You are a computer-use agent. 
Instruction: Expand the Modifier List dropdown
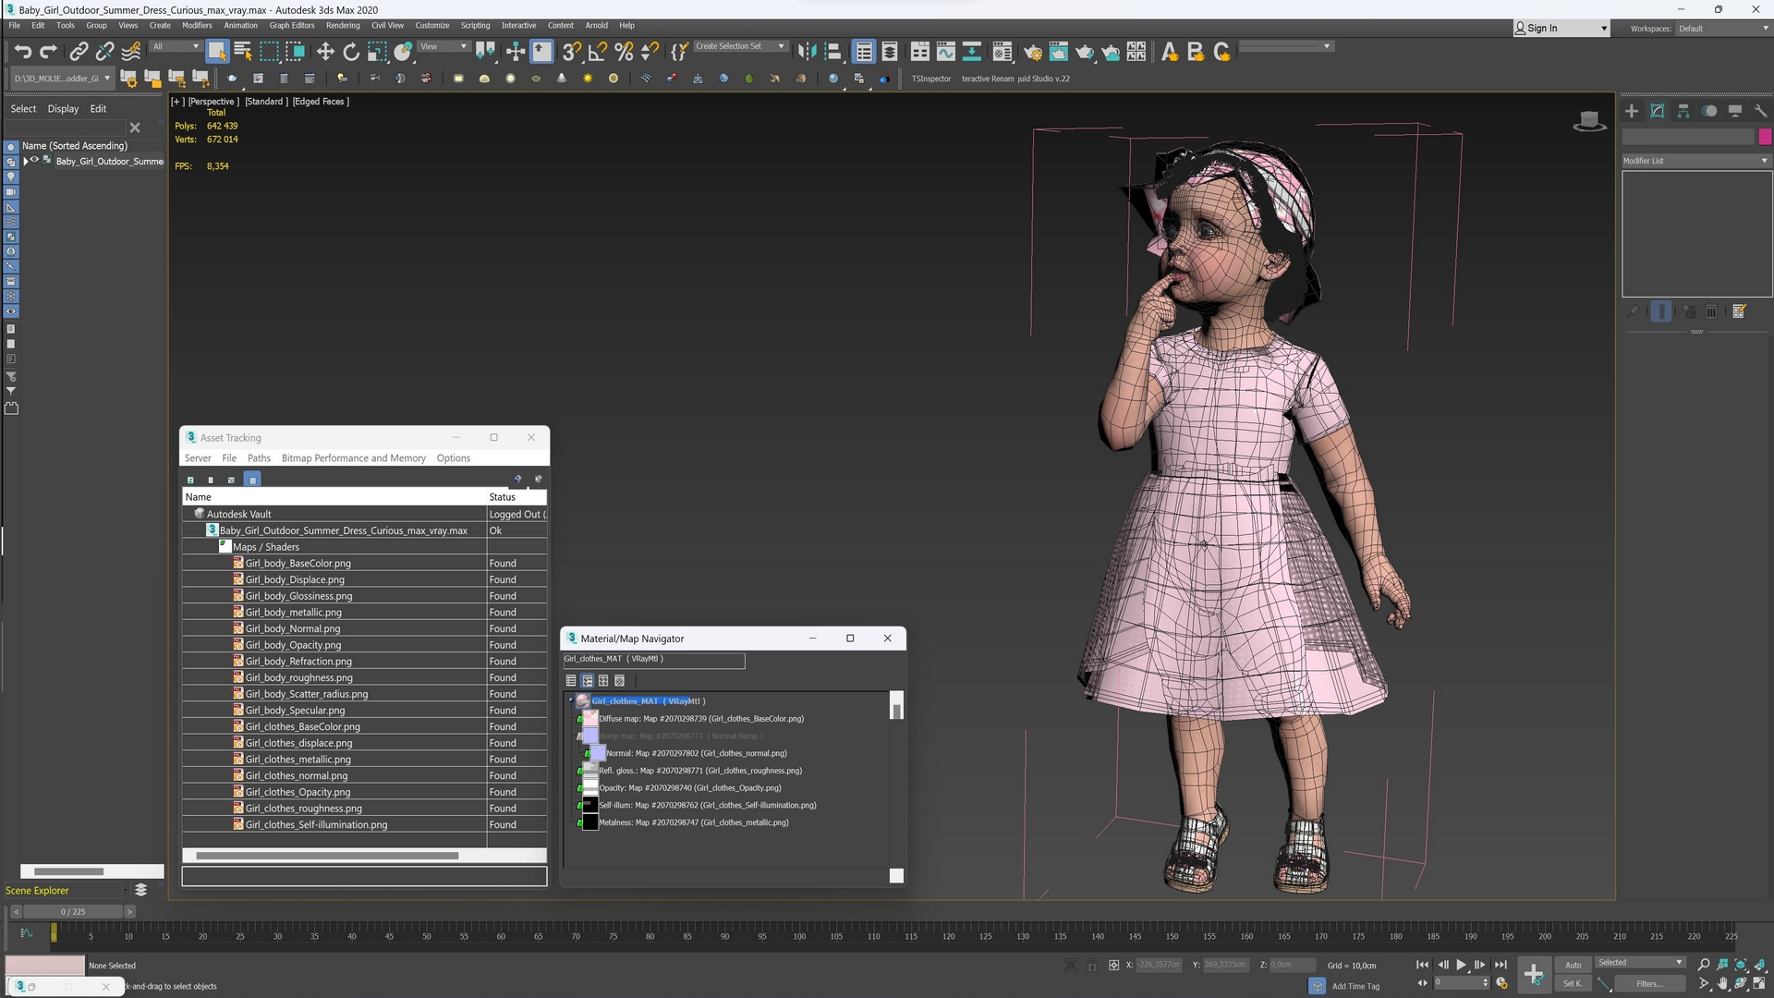(1695, 161)
